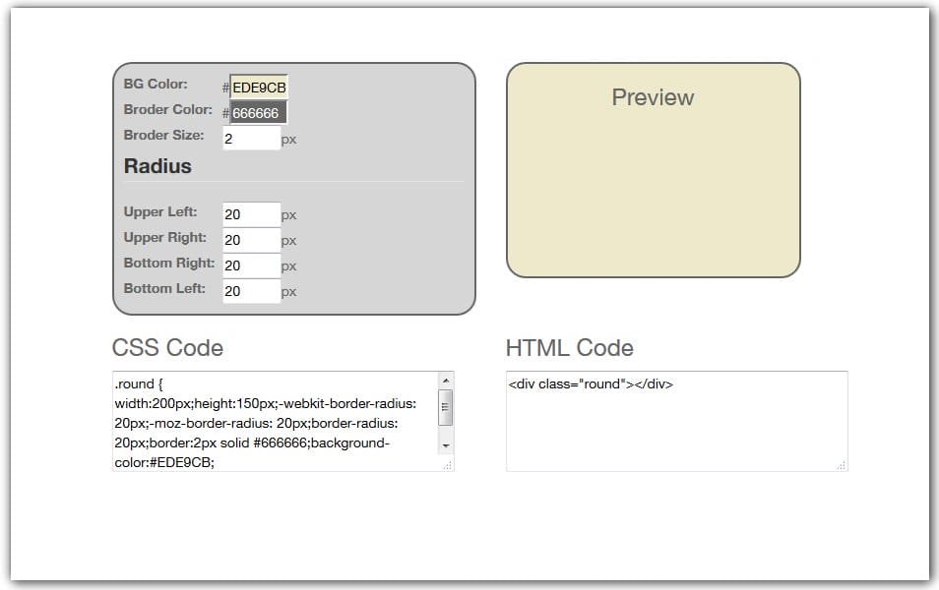Click the CSS Code heading

[167, 348]
